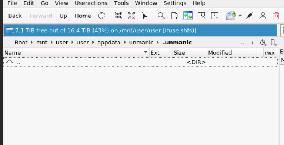Screen dimensions: 284x145
Task: Click the Select Group icon
Action: [x=118, y=16]
